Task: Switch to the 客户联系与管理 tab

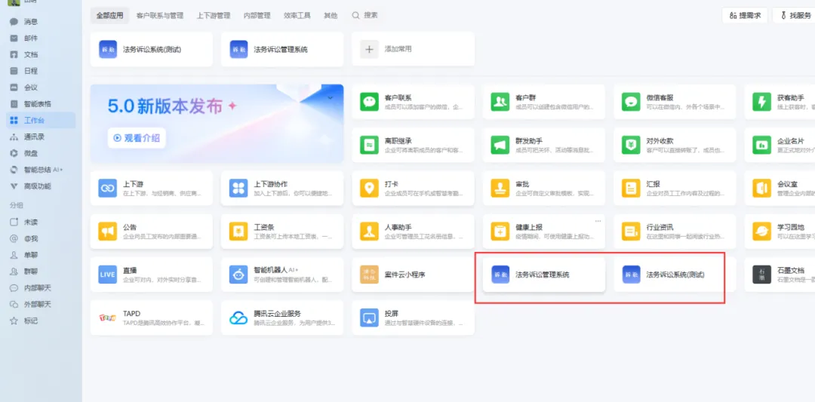Action: (159, 16)
